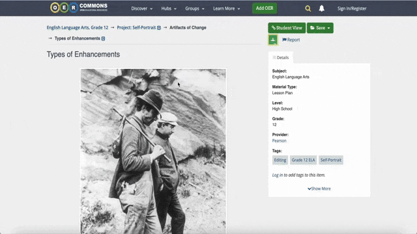Viewport: 417px width, 234px height.
Task: Expand the Discover menu
Action: [x=142, y=8]
